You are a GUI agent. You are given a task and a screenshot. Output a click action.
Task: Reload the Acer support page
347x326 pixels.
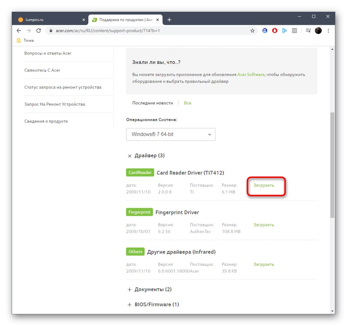(x=38, y=31)
